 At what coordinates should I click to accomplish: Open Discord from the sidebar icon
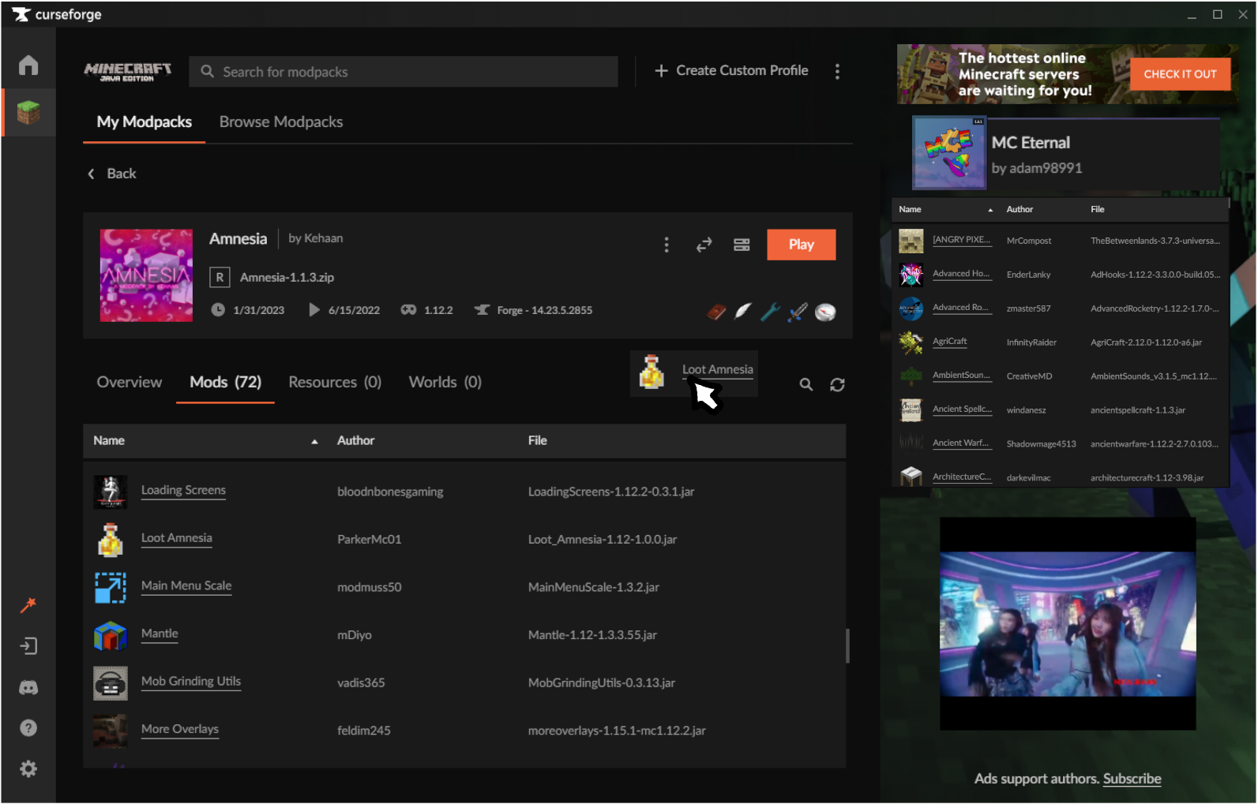pyautogui.click(x=28, y=687)
